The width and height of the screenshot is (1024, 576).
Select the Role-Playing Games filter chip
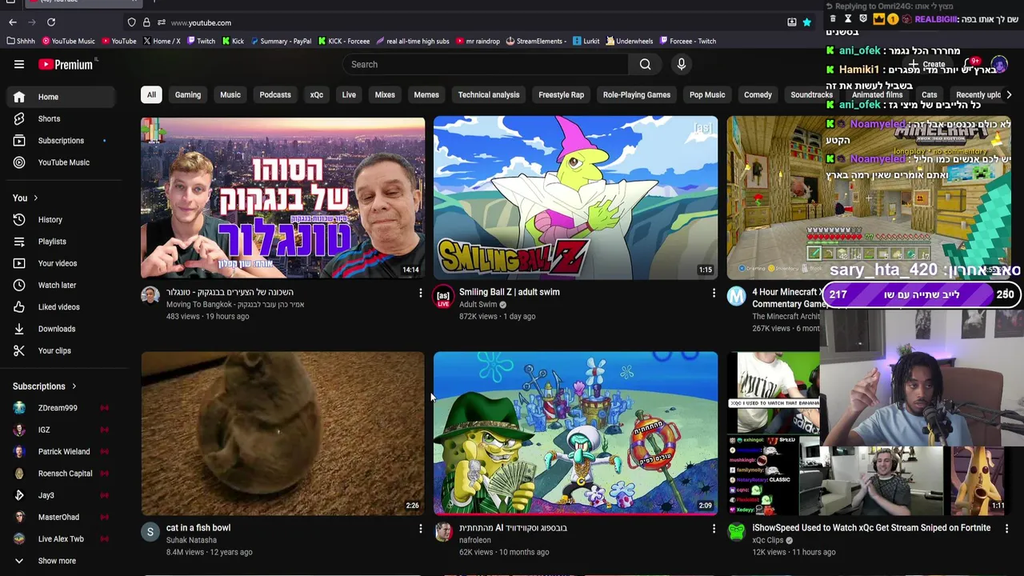[637, 94]
